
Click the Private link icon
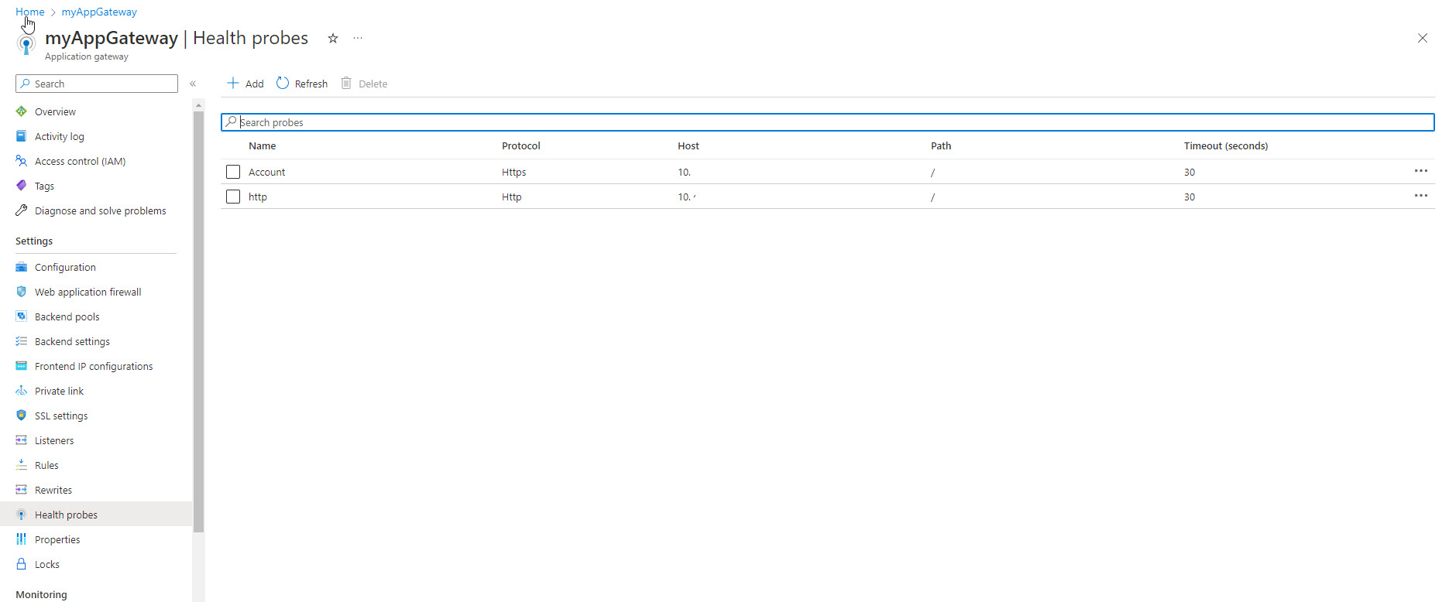point(22,391)
